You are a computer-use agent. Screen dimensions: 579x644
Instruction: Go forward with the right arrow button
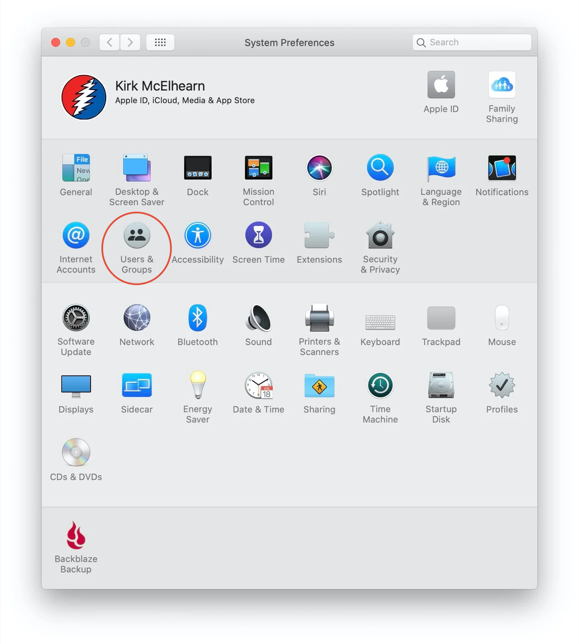click(x=130, y=42)
